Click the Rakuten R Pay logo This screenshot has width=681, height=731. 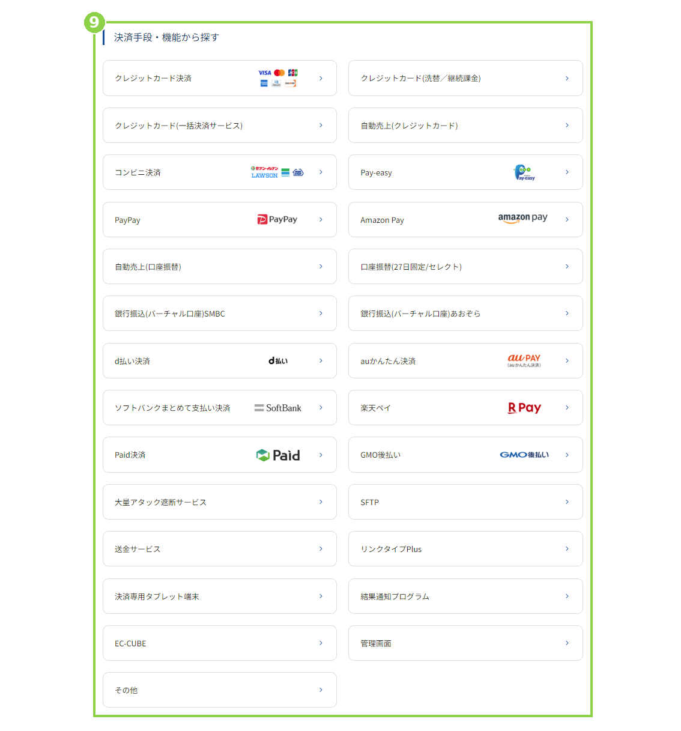[x=524, y=408]
